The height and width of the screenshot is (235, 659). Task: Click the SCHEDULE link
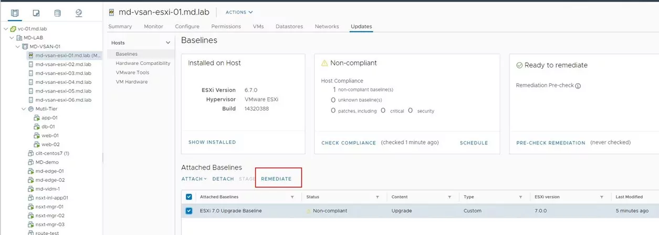[474, 143]
